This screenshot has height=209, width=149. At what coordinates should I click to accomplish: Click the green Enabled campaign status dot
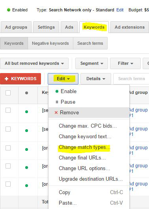pyautogui.click(x=9, y=10)
